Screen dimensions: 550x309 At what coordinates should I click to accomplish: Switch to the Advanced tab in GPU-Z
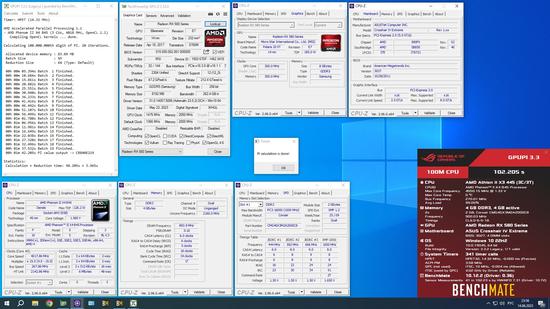click(167, 16)
